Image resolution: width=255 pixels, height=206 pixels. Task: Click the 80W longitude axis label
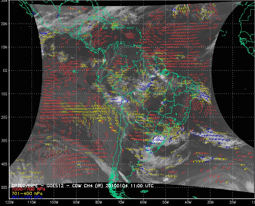point(99,202)
